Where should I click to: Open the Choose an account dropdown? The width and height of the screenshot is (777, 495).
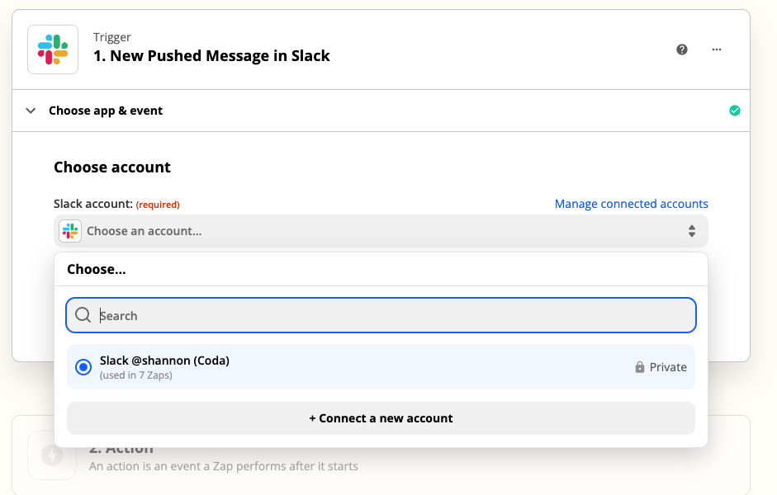[380, 231]
